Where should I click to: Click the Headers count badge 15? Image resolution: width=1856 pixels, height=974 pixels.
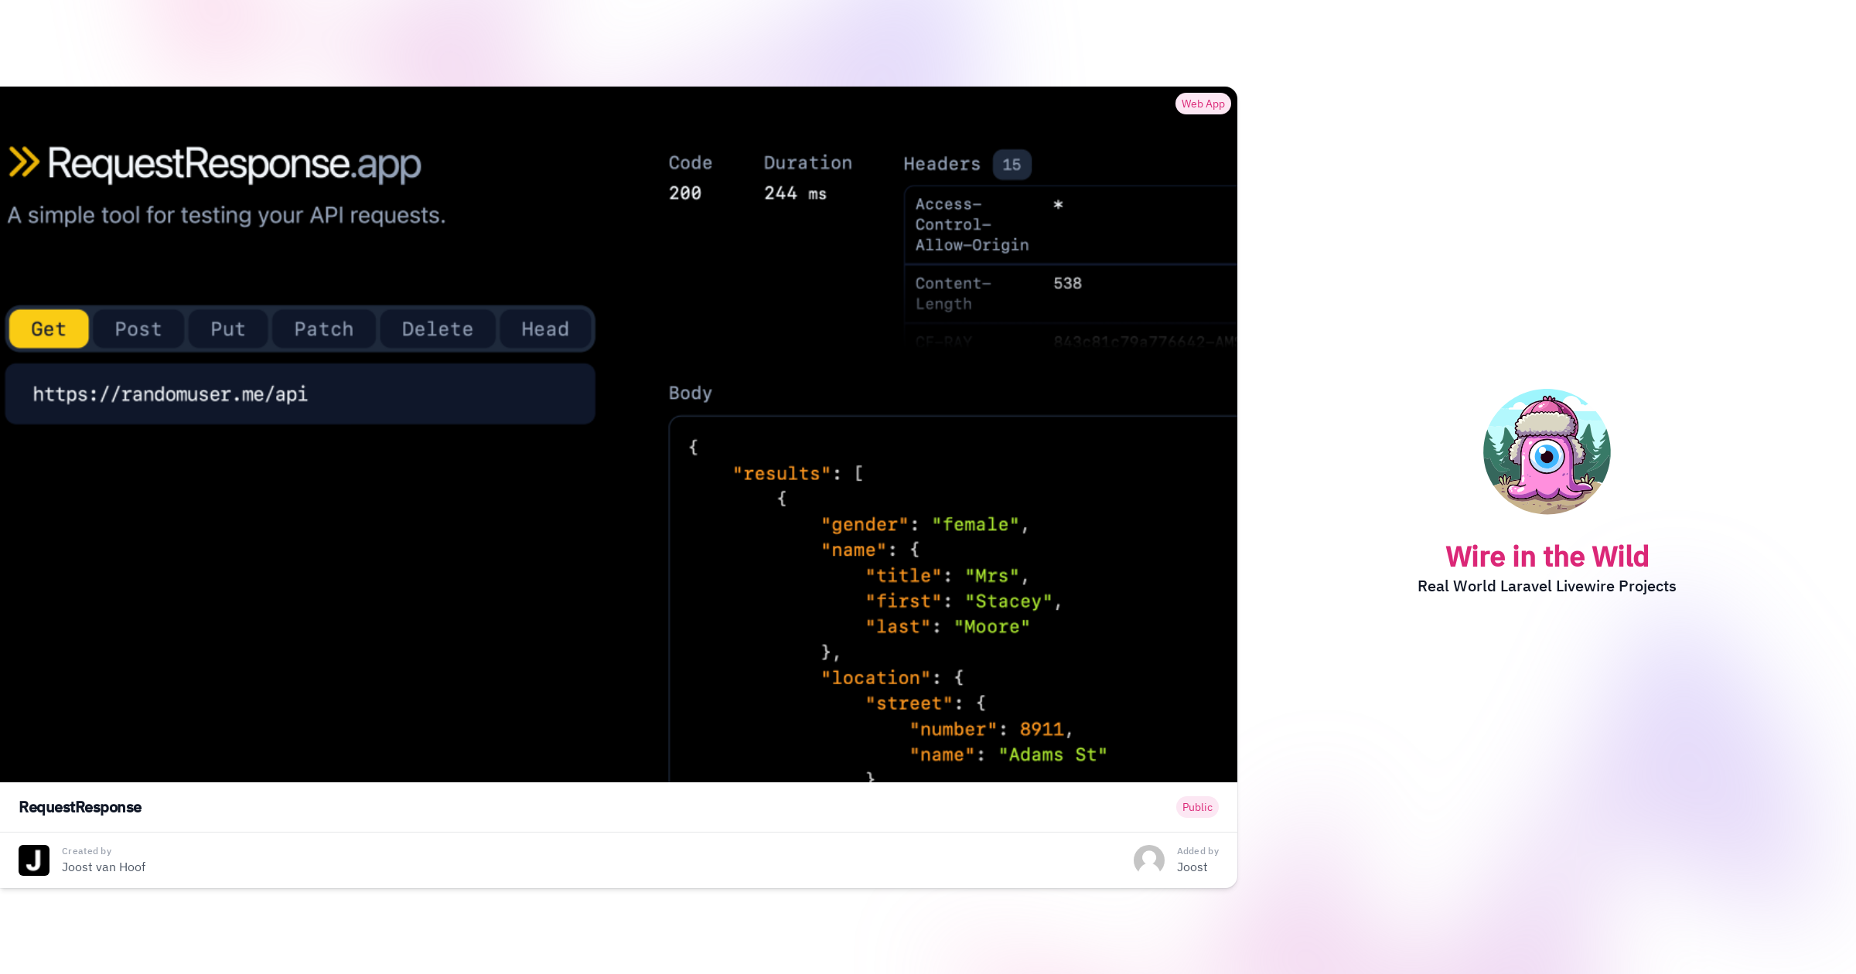(1012, 165)
